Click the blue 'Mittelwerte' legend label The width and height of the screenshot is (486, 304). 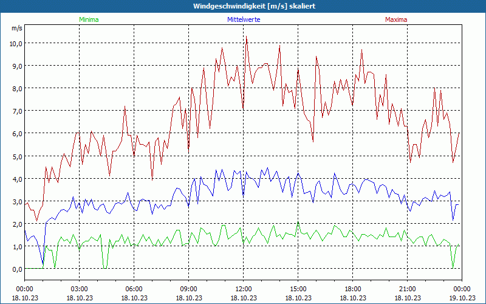244,19
